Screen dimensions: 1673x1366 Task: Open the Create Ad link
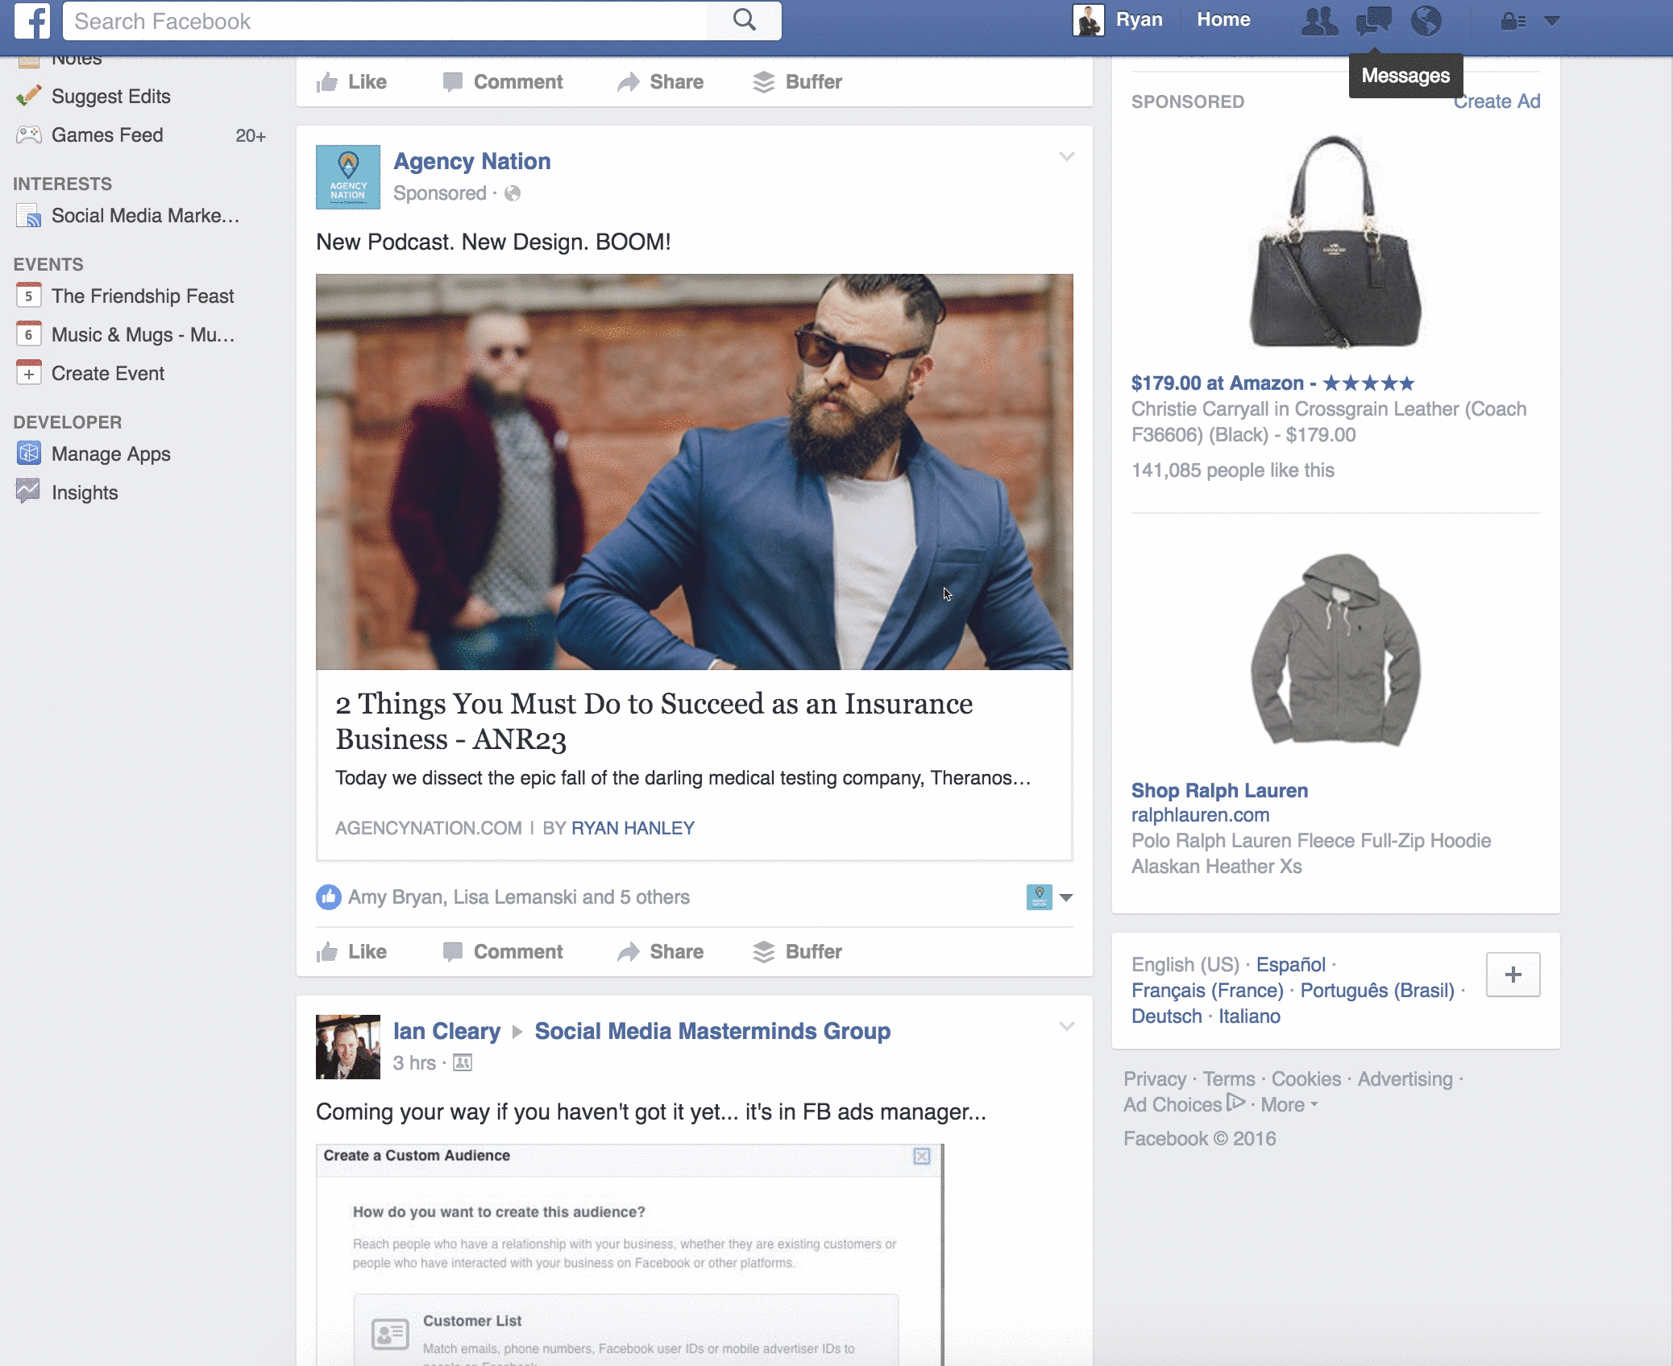click(x=1501, y=101)
